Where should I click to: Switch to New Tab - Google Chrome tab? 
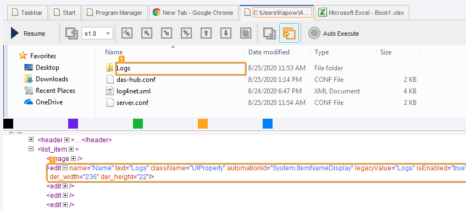(193, 13)
